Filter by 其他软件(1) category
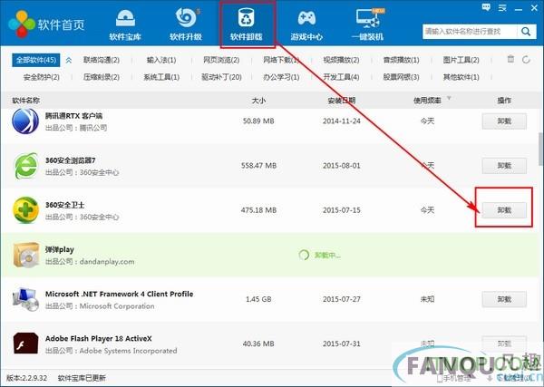Image resolution: width=544 pixels, height=387 pixels. (461, 77)
